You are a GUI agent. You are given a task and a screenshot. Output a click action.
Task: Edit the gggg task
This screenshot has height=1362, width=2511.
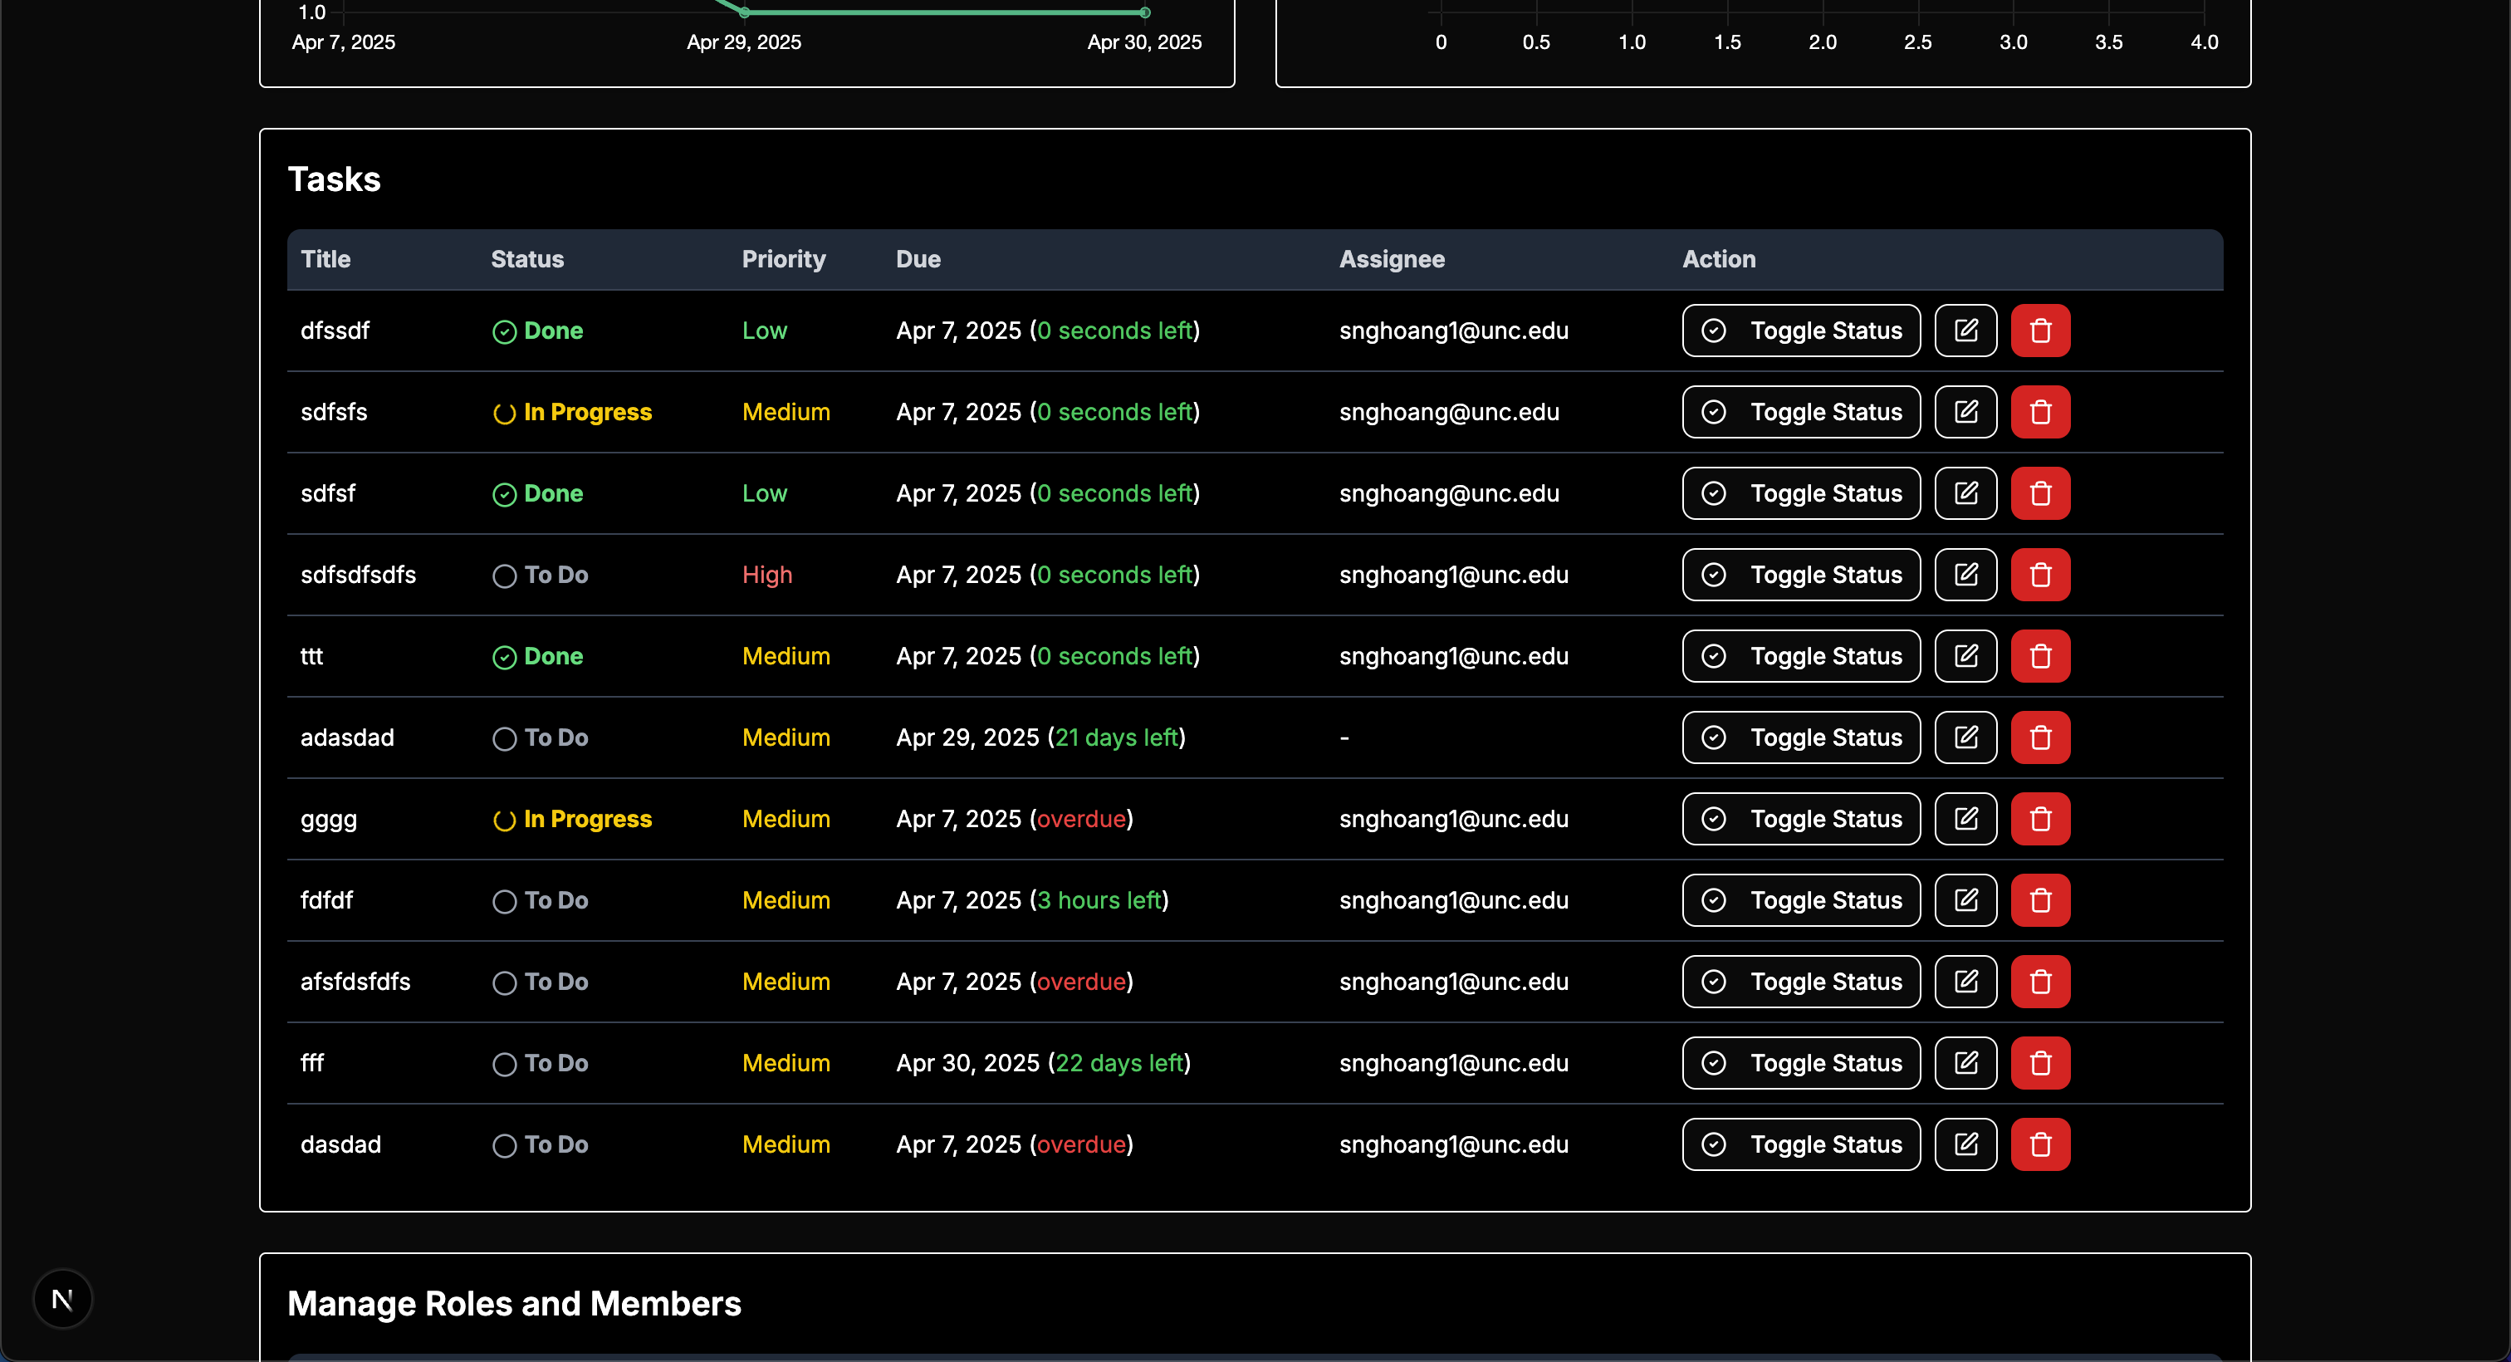point(1965,819)
